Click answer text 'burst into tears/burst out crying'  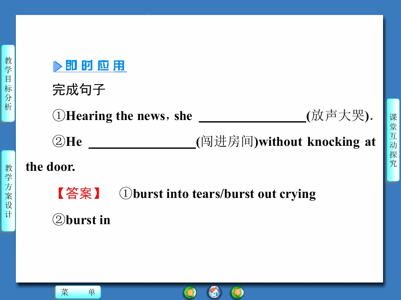tap(224, 194)
